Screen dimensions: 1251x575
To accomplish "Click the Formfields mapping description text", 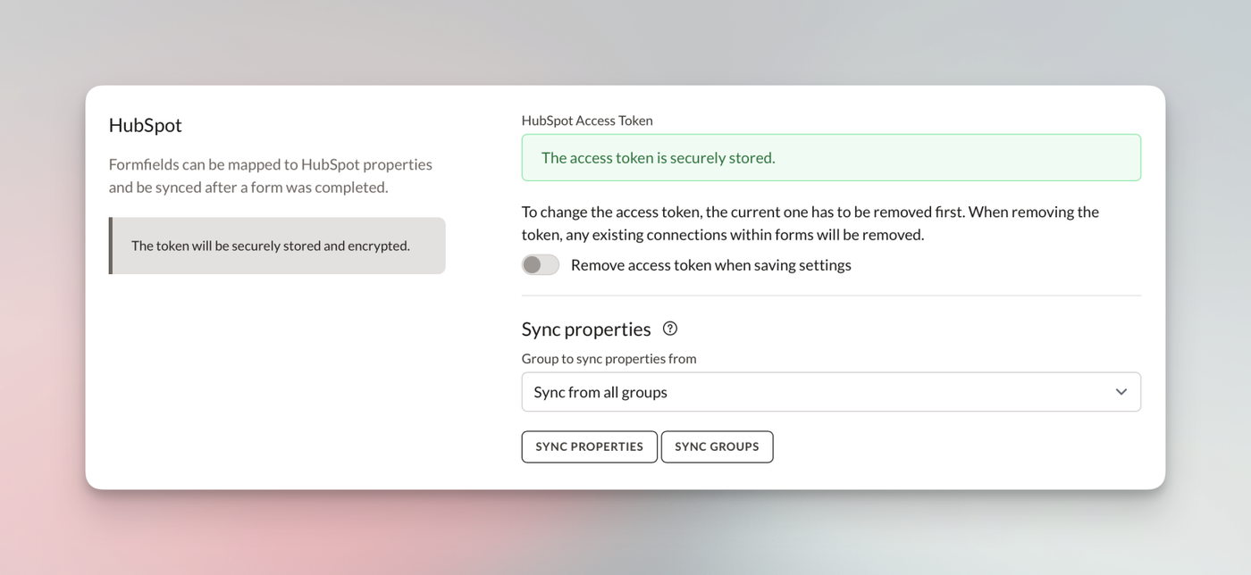I will tap(270, 176).
